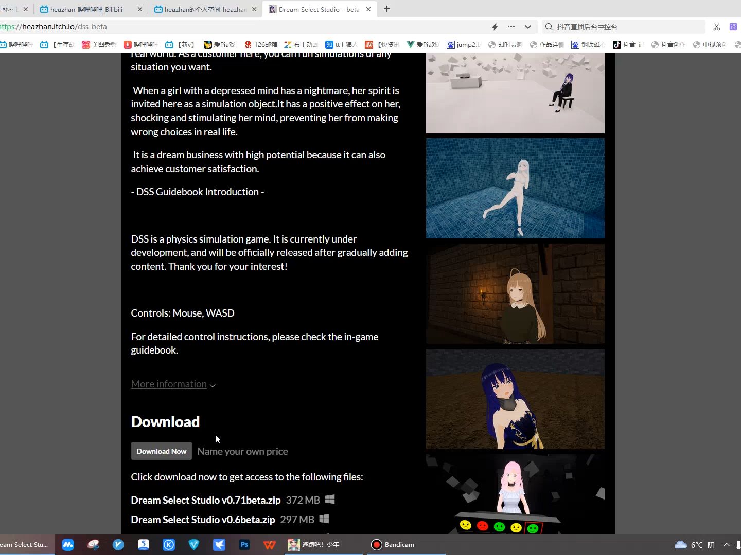The width and height of the screenshot is (741, 555).
Task: Open the 抖音-记 bookmark with TikTok icon
Action: pyautogui.click(x=628, y=45)
